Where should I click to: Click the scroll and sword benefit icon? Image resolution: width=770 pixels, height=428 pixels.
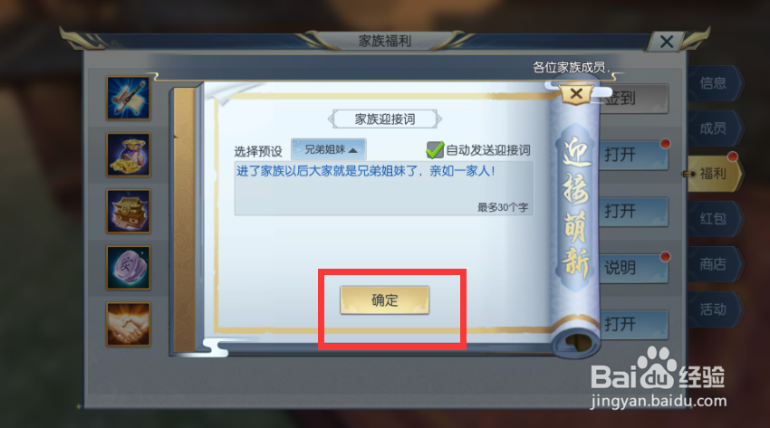pos(128,98)
